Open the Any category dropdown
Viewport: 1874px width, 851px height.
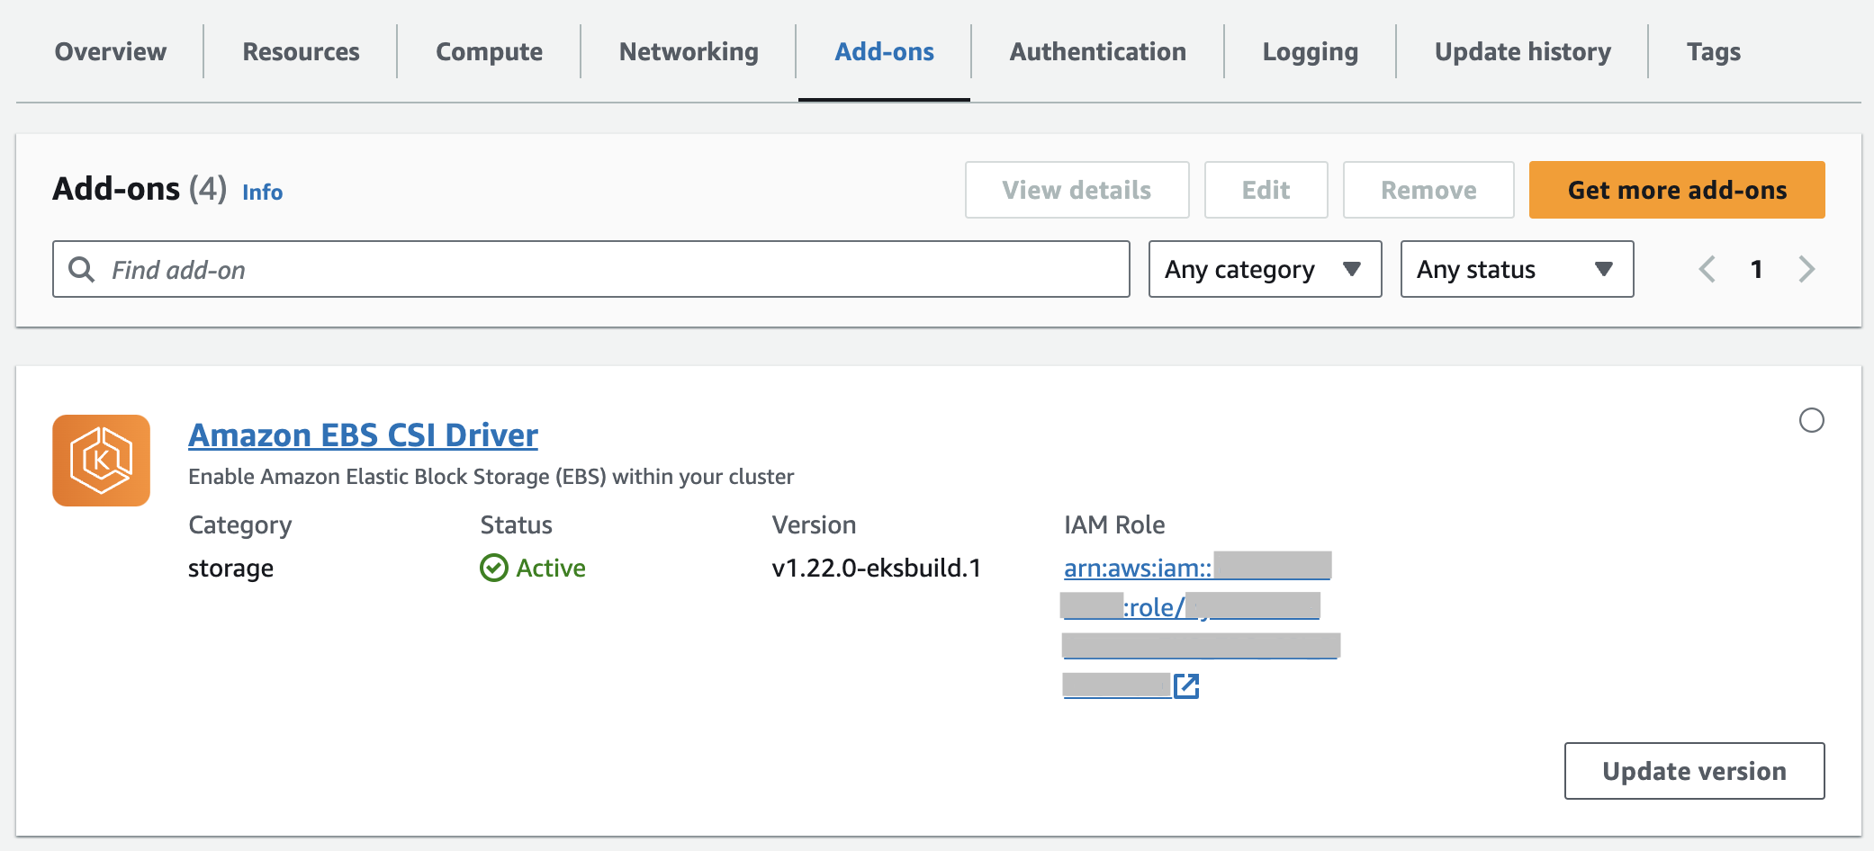point(1265,269)
